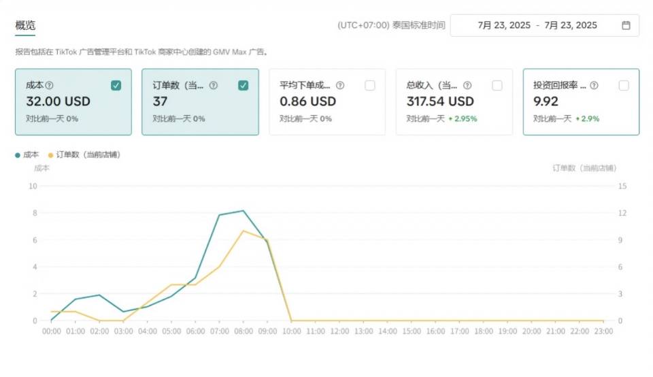Click the 08:00 x-axis label
The image size is (653, 377).
pos(244,331)
